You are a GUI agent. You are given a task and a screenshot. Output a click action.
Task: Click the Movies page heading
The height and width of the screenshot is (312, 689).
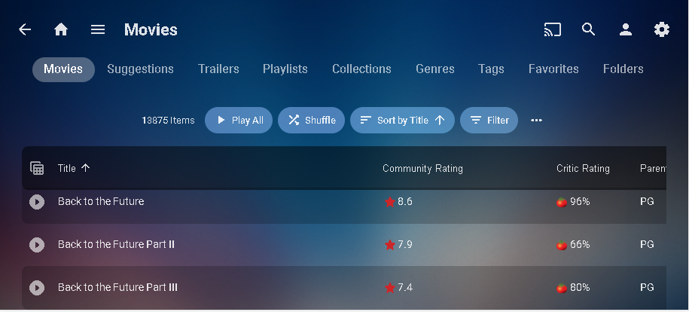[x=151, y=29]
